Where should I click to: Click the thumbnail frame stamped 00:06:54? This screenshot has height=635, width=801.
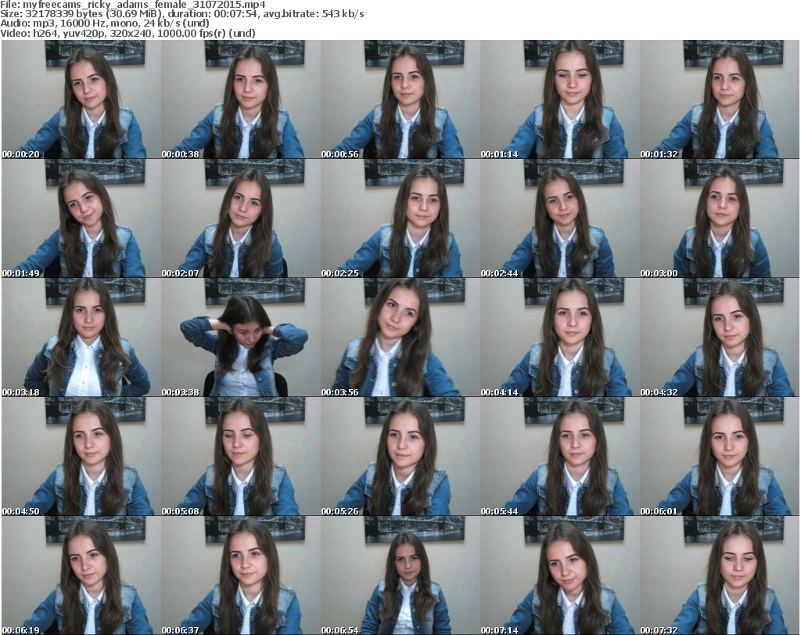400,575
